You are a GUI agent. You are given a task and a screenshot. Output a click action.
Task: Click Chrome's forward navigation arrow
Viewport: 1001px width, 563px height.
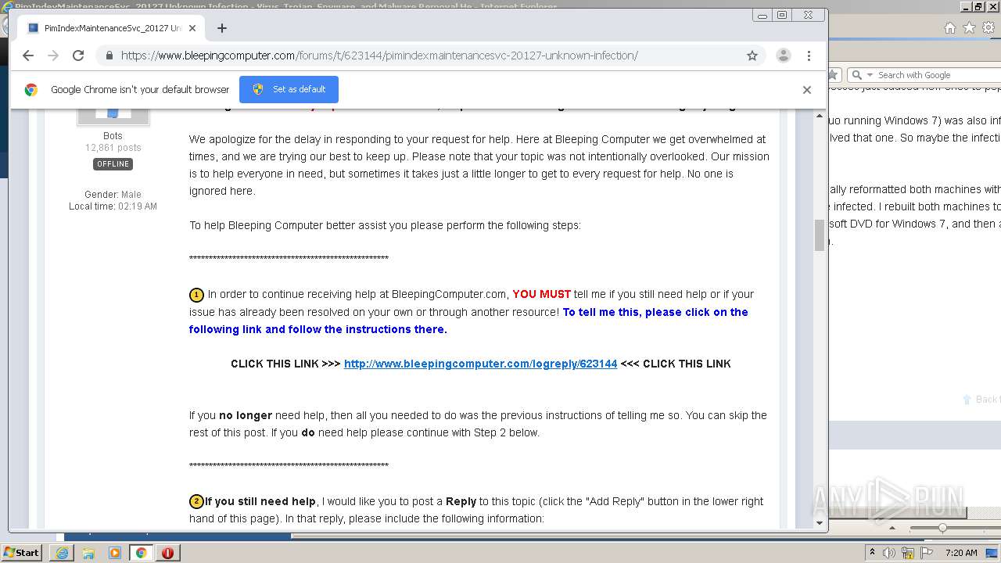[53, 56]
